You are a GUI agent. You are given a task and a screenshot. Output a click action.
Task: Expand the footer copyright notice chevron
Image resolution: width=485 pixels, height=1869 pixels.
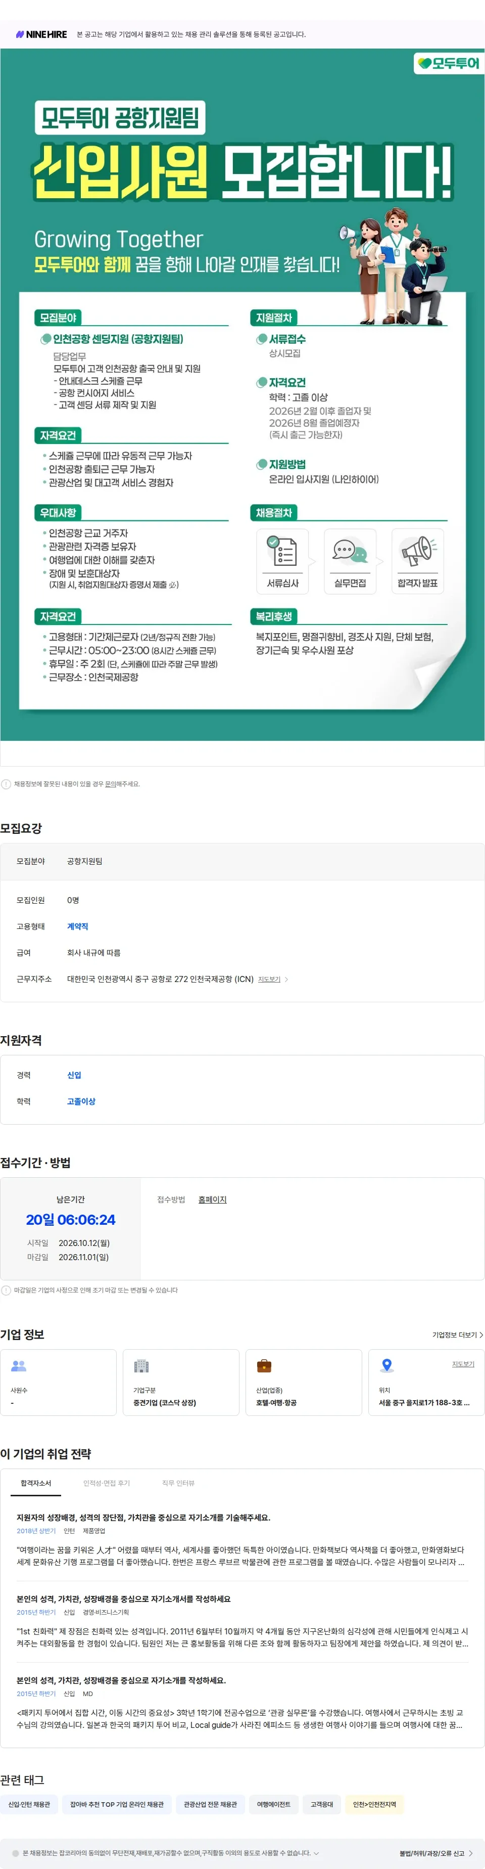tap(315, 1853)
